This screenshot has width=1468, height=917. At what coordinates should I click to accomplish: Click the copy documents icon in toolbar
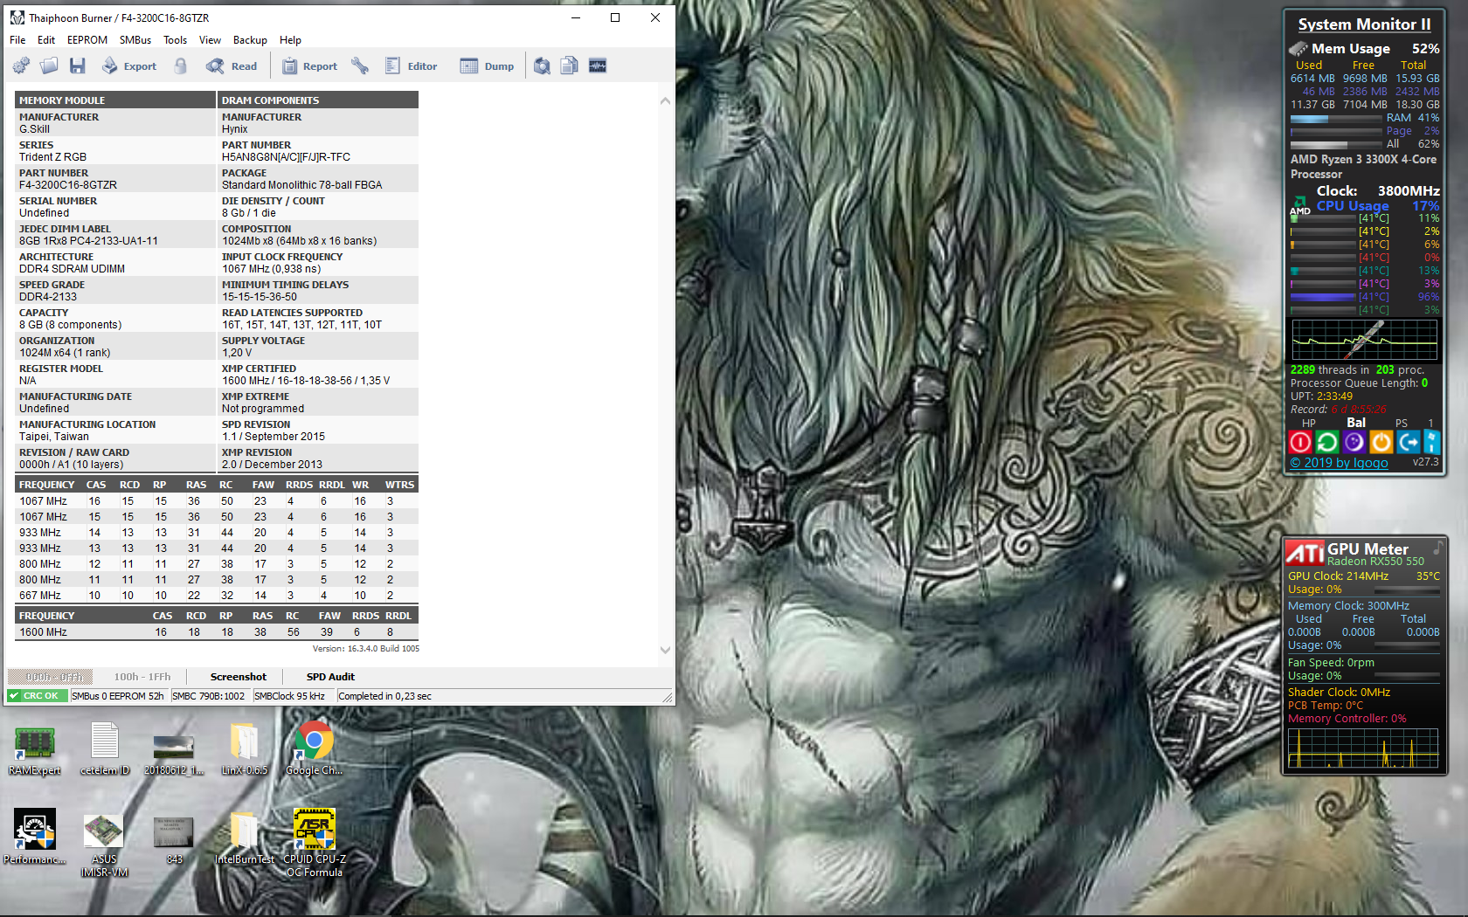click(x=570, y=66)
